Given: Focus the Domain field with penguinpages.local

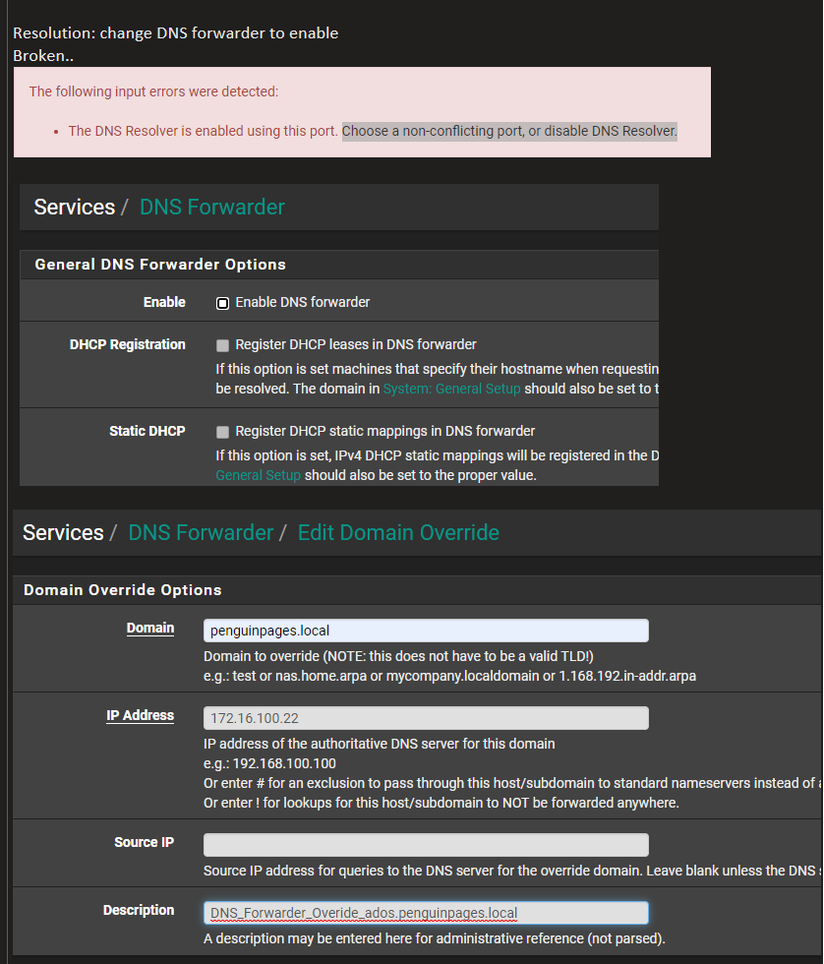Looking at the screenshot, I should [x=426, y=631].
